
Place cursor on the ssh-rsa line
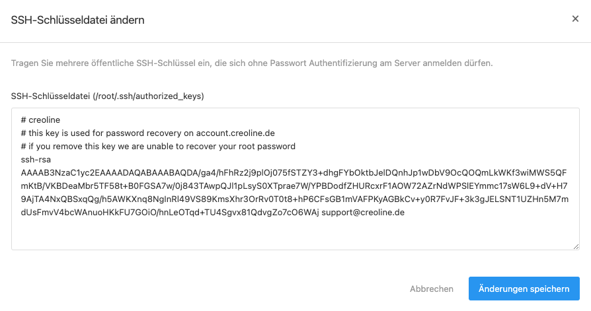point(36,159)
